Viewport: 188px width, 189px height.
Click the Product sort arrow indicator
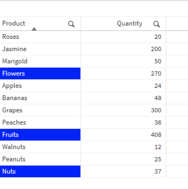[x=34, y=29]
